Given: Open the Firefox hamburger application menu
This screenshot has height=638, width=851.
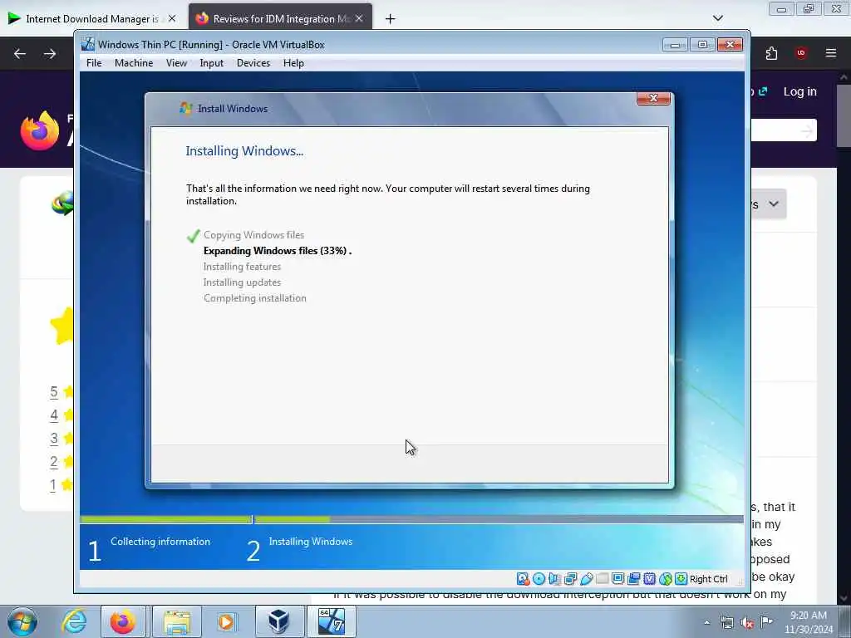Looking at the screenshot, I should coord(831,53).
